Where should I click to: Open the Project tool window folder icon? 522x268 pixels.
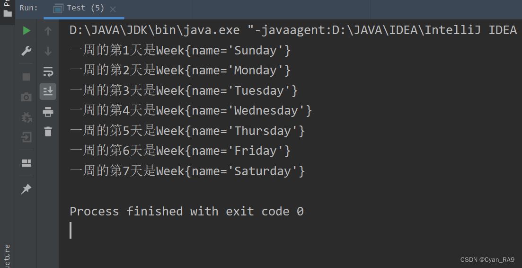pyautogui.click(x=7, y=14)
